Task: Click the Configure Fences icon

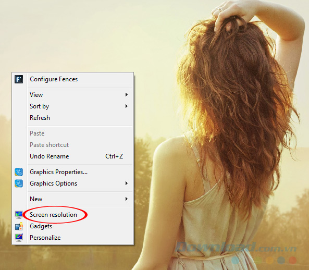Action: (x=19, y=79)
